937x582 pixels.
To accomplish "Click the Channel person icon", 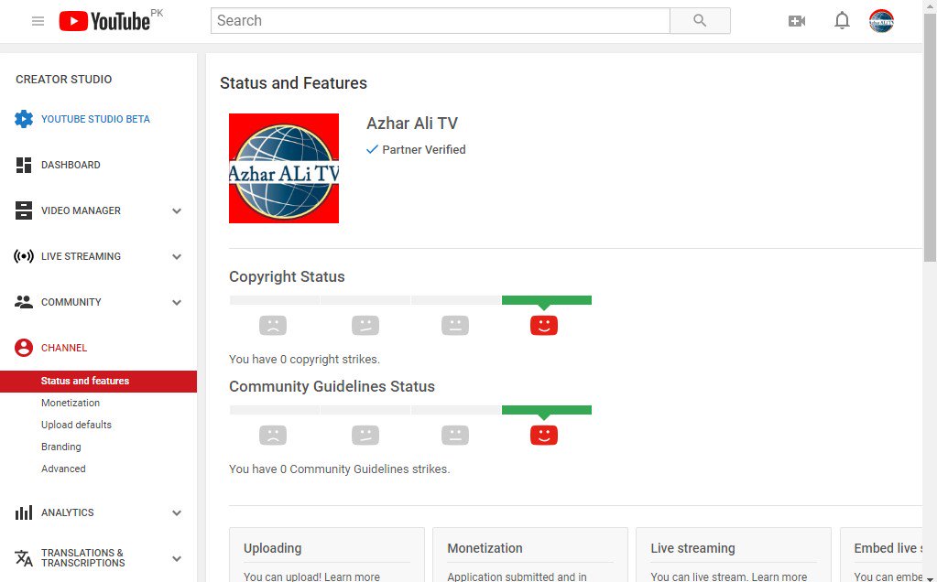I will tap(24, 348).
